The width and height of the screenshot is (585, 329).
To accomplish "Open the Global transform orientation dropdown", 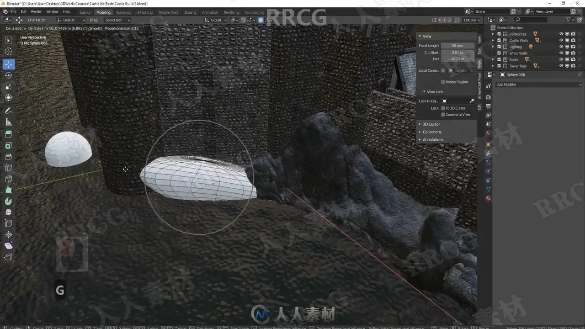I will [x=215, y=20].
